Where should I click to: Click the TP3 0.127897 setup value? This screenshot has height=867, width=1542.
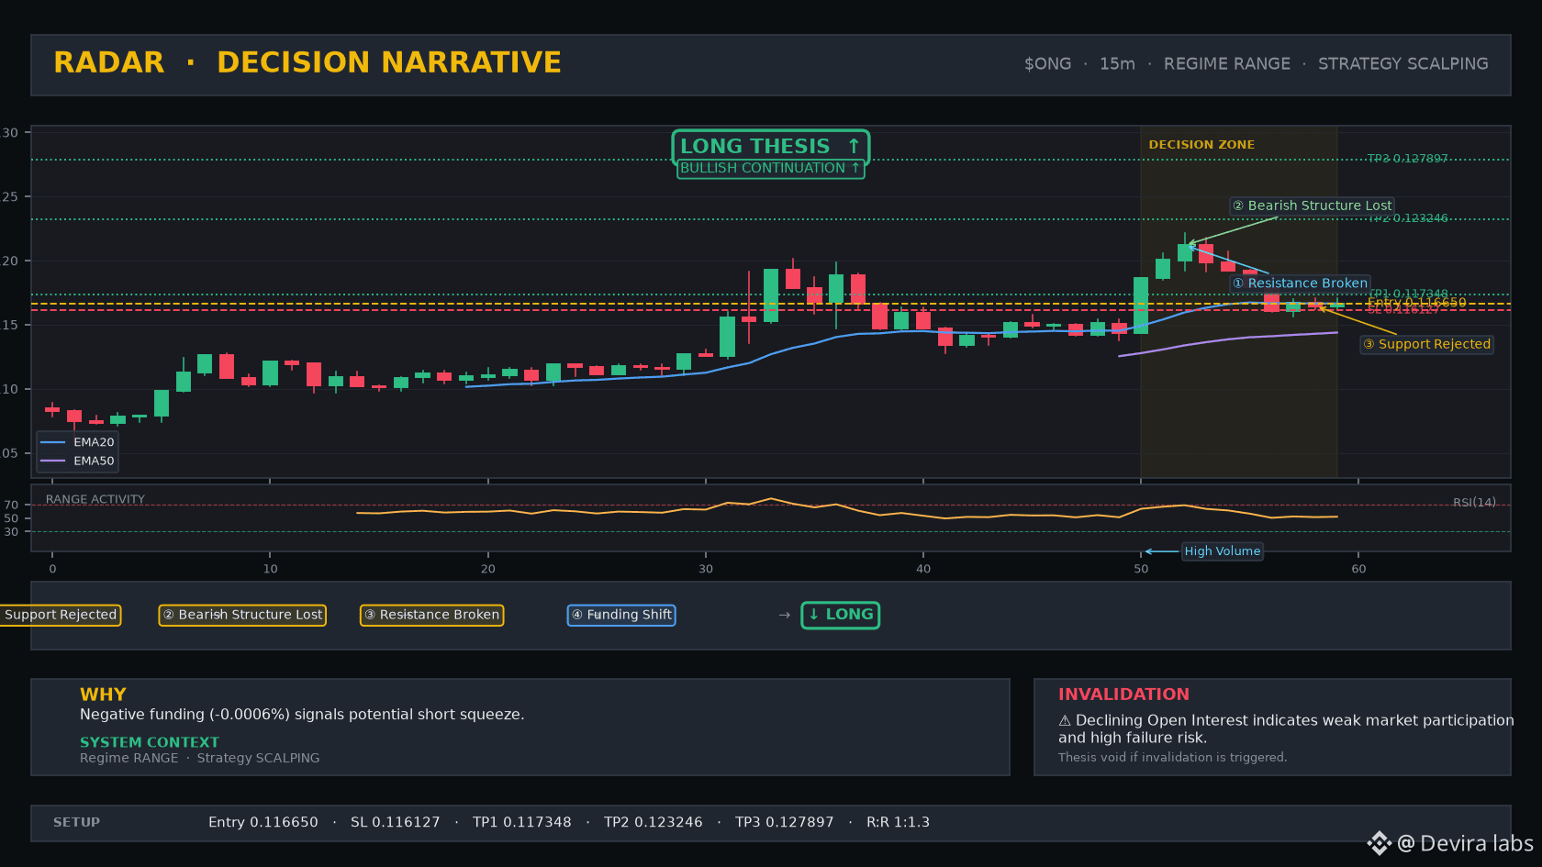(785, 823)
